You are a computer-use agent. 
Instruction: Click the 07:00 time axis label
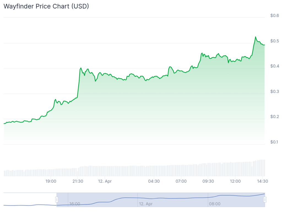[x=181, y=181]
